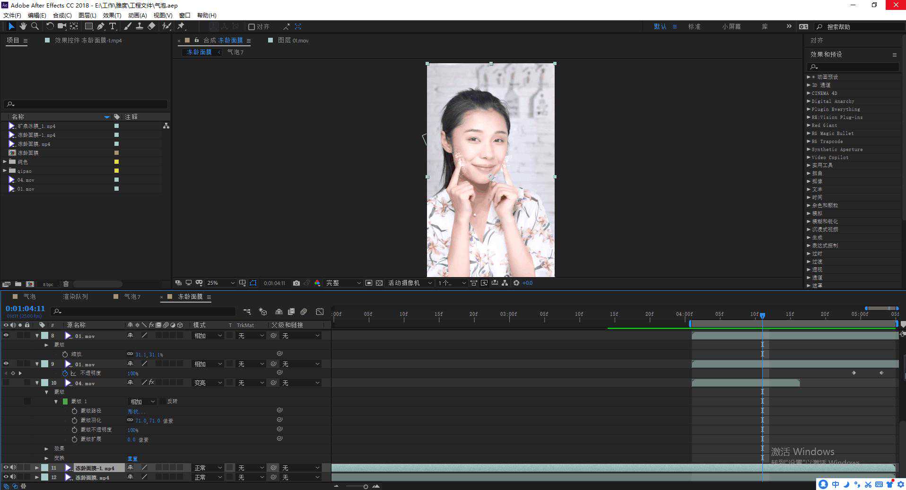Switch to the 渲染队列 tab
The height and width of the screenshot is (490, 906).
[75, 296]
